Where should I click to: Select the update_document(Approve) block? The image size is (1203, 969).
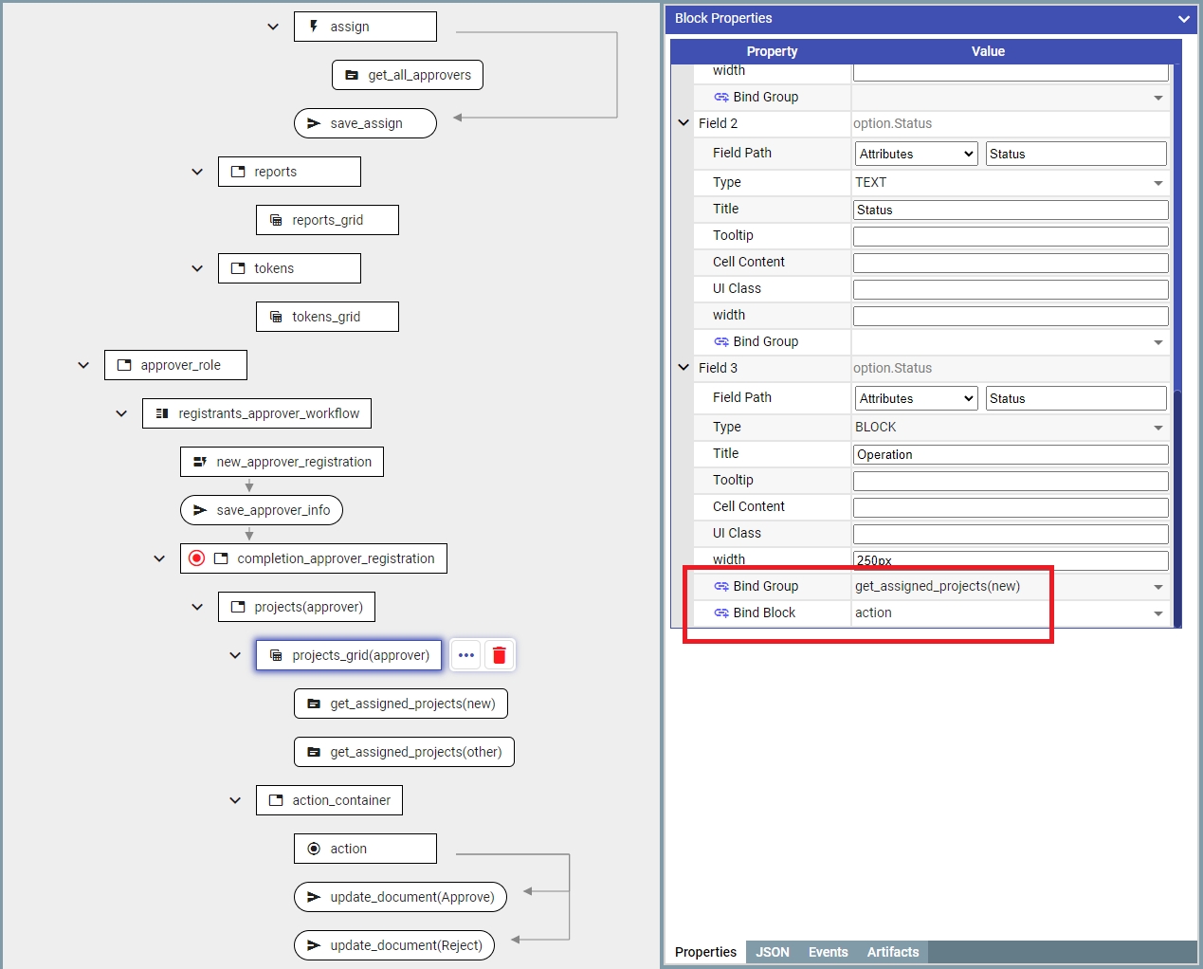[401, 897]
